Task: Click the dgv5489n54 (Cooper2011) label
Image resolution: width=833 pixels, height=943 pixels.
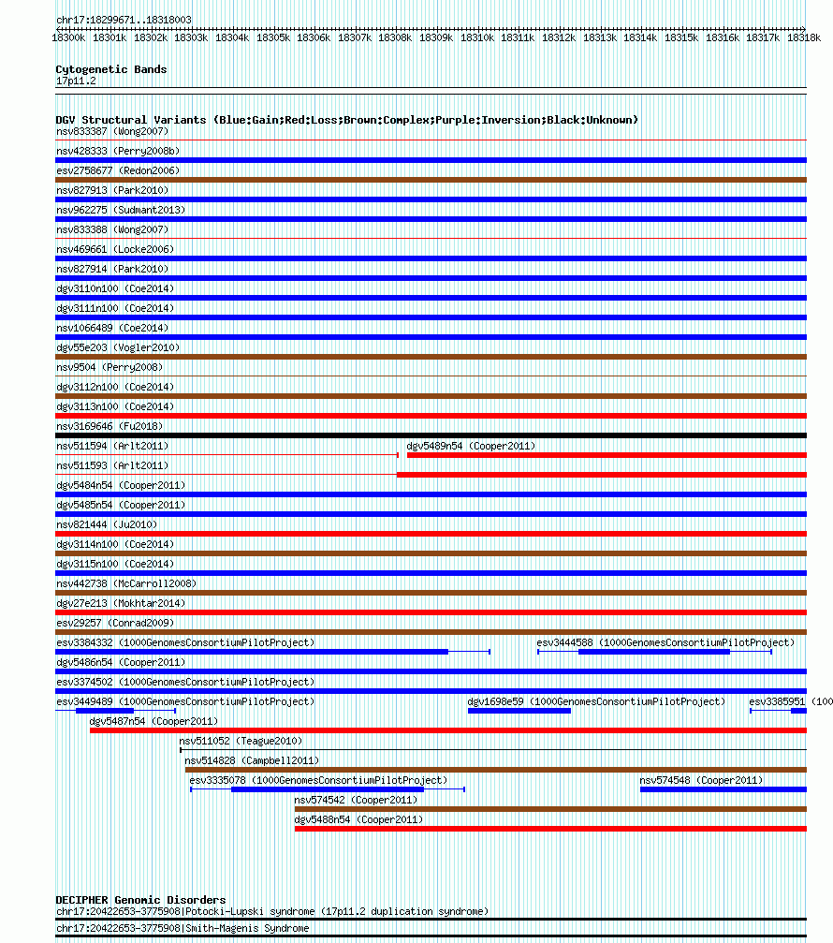Action: pos(471,447)
